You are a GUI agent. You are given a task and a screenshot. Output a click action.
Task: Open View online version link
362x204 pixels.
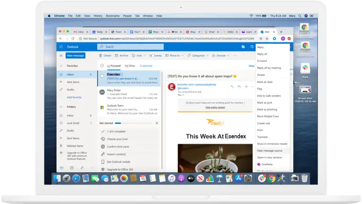(215, 107)
